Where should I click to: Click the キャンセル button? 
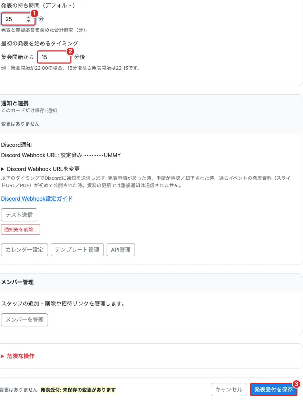(x=229, y=390)
